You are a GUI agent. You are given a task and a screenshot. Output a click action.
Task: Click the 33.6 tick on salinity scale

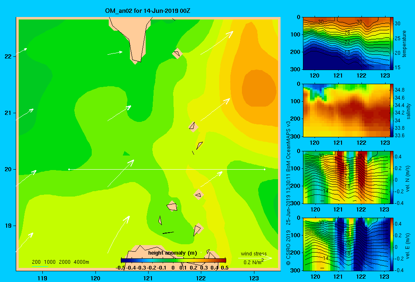point(399,136)
